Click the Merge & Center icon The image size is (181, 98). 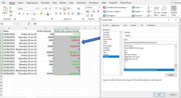tap(79, 14)
